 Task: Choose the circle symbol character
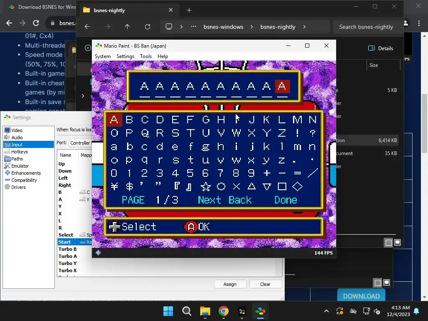point(221,187)
